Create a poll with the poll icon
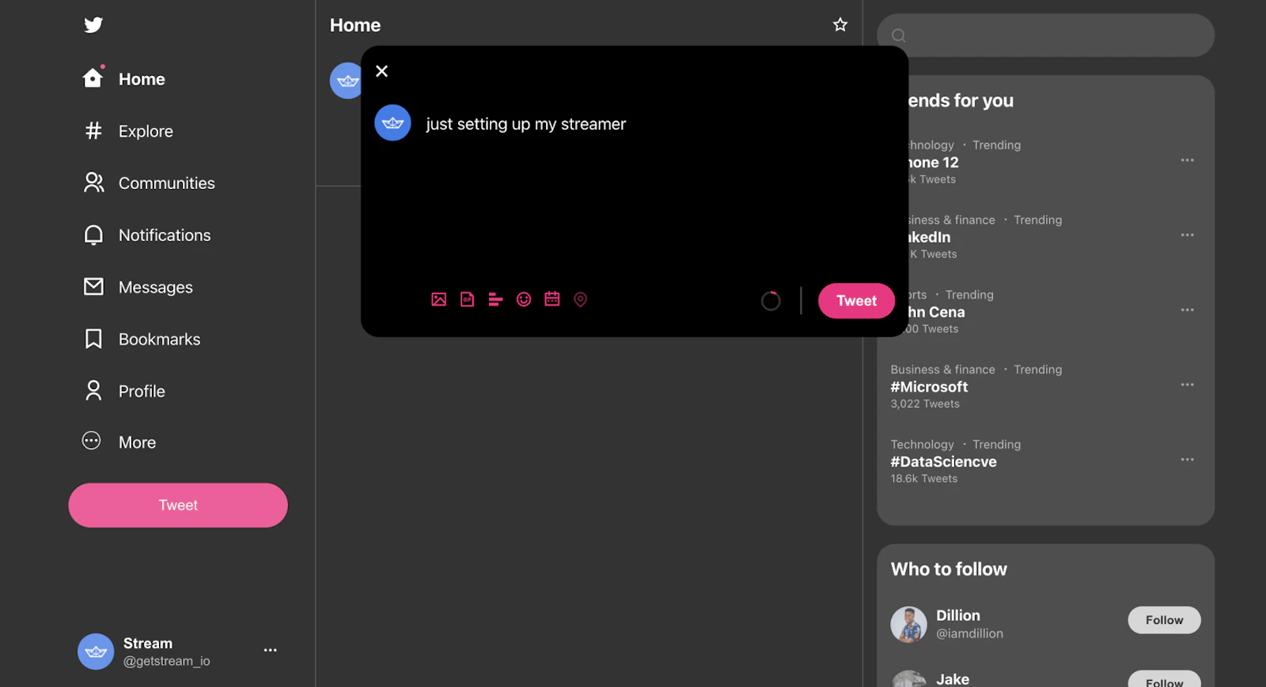 [495, 300]
